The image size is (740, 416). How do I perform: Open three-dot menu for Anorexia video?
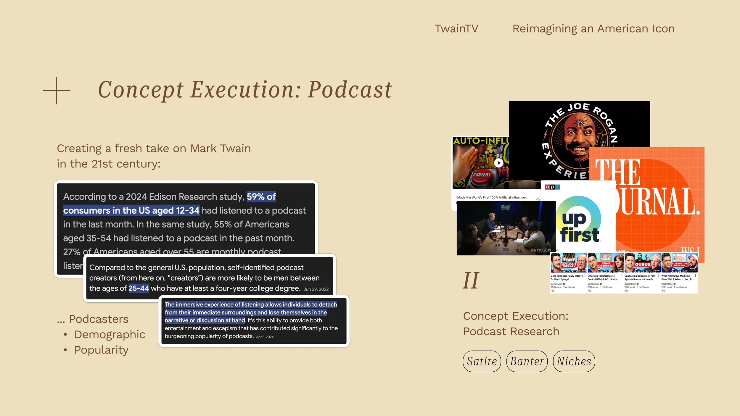click(622, 276)
